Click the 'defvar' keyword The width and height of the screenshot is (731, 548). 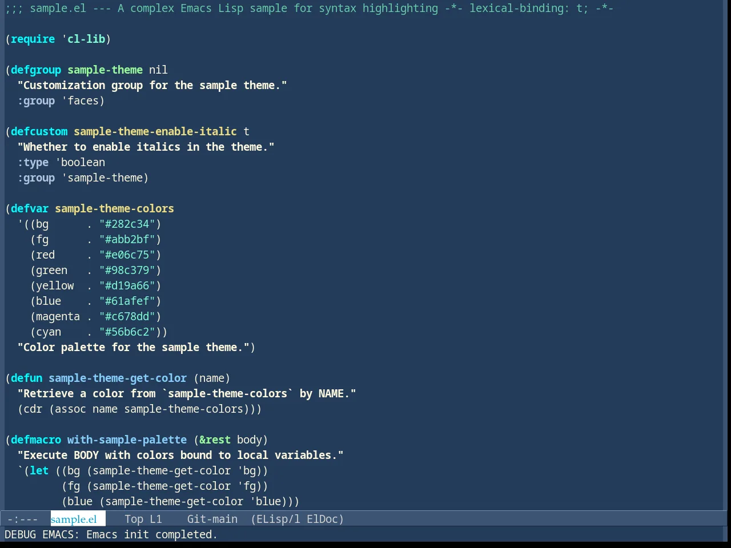(30, 208)
